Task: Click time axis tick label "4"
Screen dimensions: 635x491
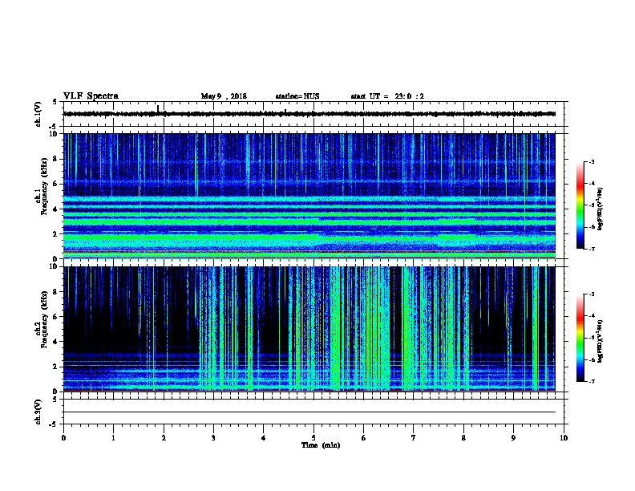Action: click(264, 438)
